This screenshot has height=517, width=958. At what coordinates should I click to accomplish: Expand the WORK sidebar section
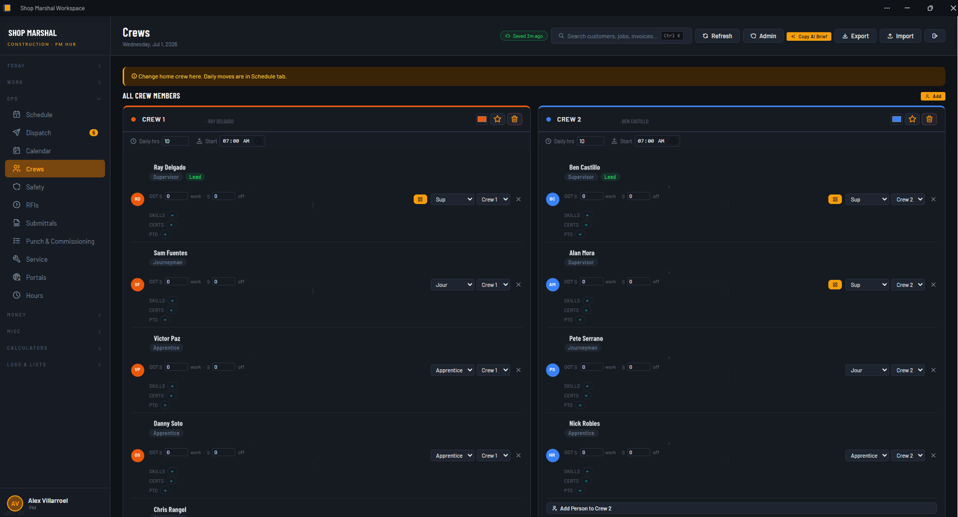(54, 83)
